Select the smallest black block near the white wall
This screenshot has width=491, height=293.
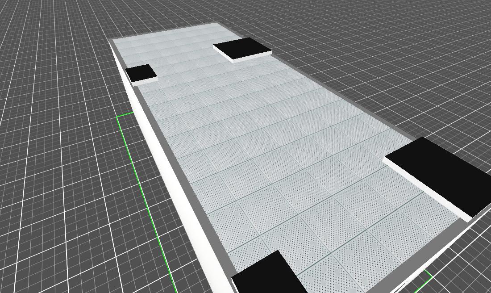140,72
